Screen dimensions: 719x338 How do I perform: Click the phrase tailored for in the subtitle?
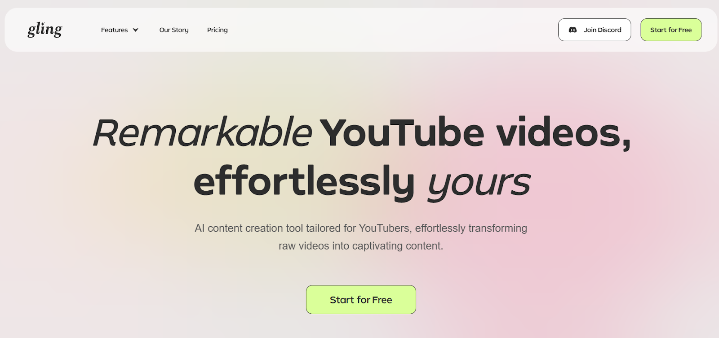(331, 228)
